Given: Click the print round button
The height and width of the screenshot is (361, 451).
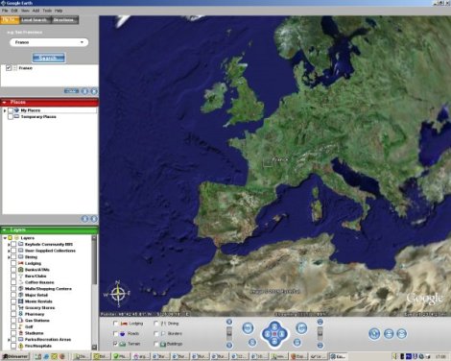Looking at the screenshot, I should point(389,334).
